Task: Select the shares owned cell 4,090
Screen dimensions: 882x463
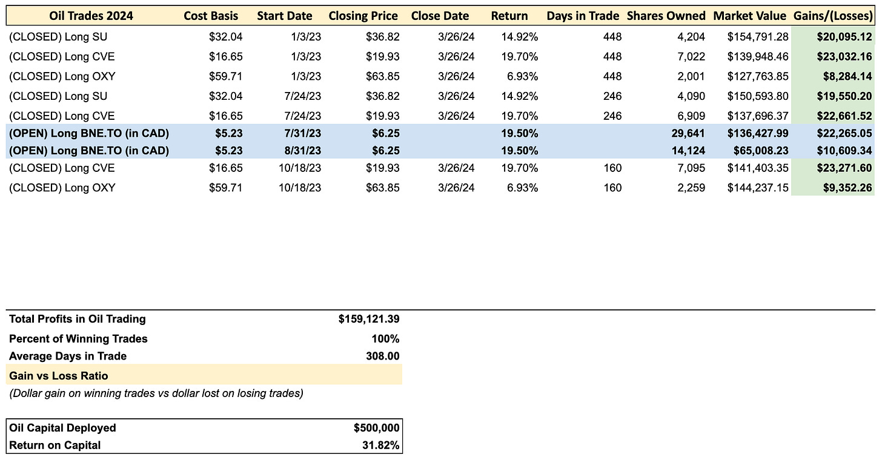Action: [x=692, y=96]
